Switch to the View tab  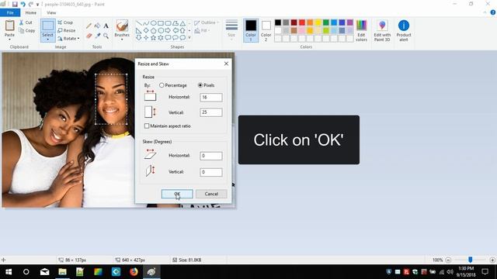[51, 12]
